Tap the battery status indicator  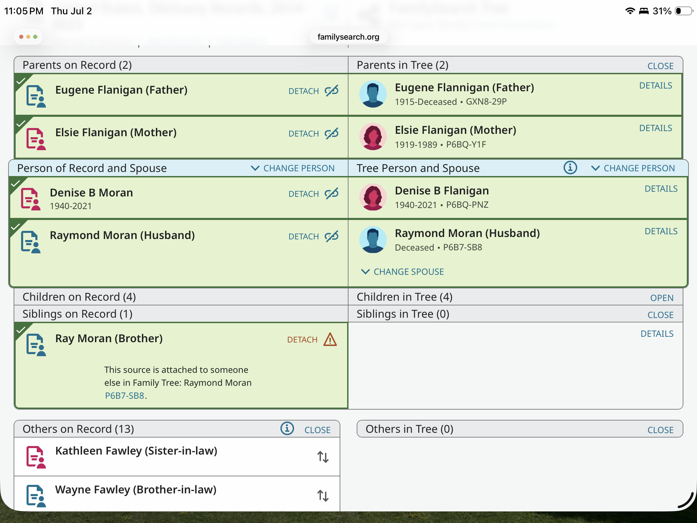684,11
